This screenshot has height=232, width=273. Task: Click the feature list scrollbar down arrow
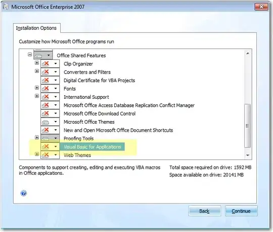(x=248, y=155)
